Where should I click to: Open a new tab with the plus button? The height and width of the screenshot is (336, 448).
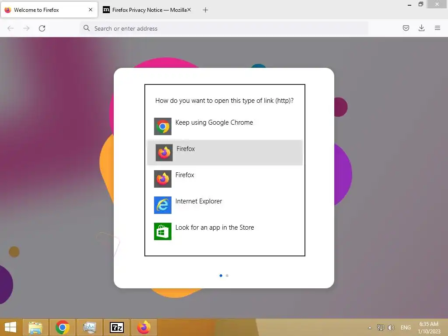pyautogui.click(x=205, y=10)
